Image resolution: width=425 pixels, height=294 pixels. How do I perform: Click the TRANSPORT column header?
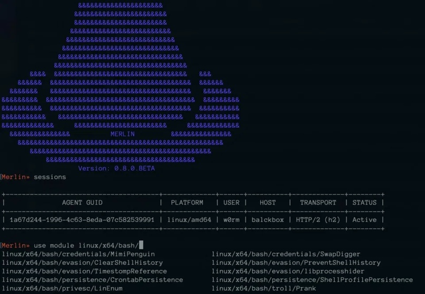click(x=318, y=203)
